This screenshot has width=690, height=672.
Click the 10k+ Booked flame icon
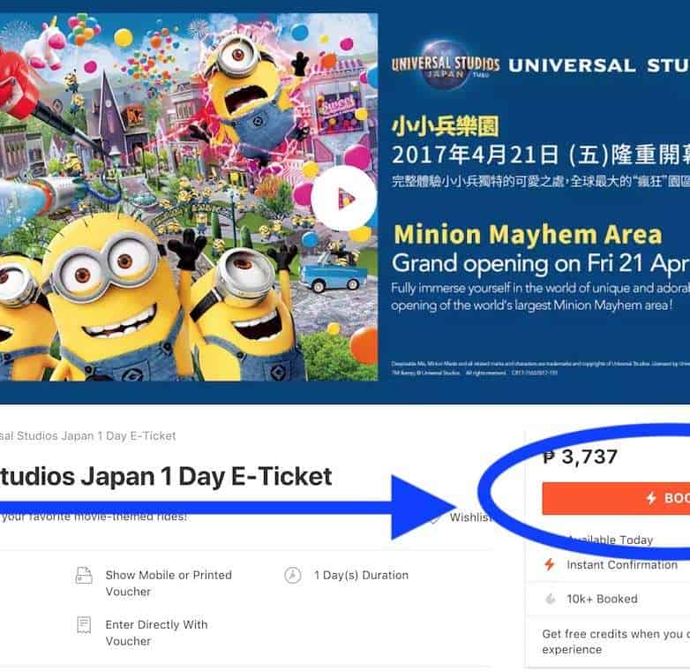[550, 599]
